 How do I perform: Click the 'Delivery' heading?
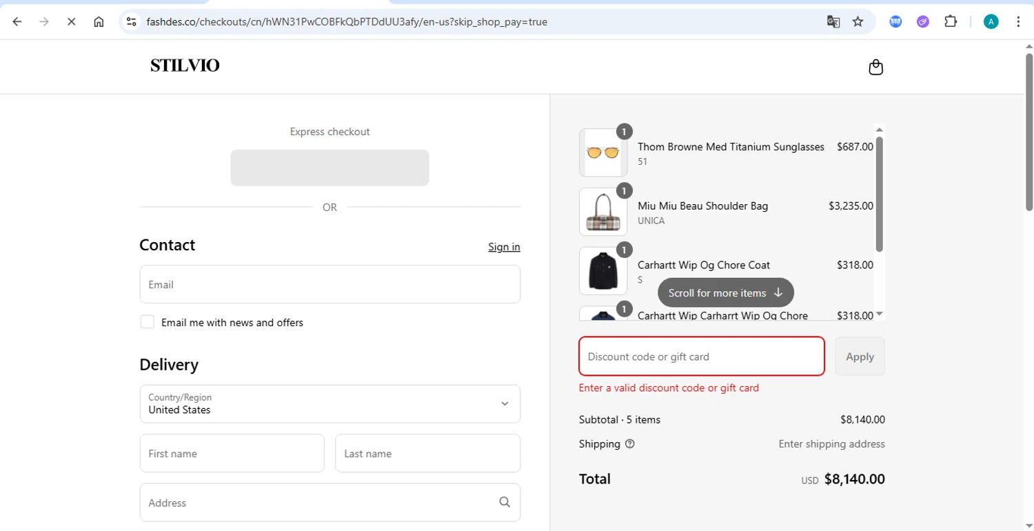click(x=169, y=365)
